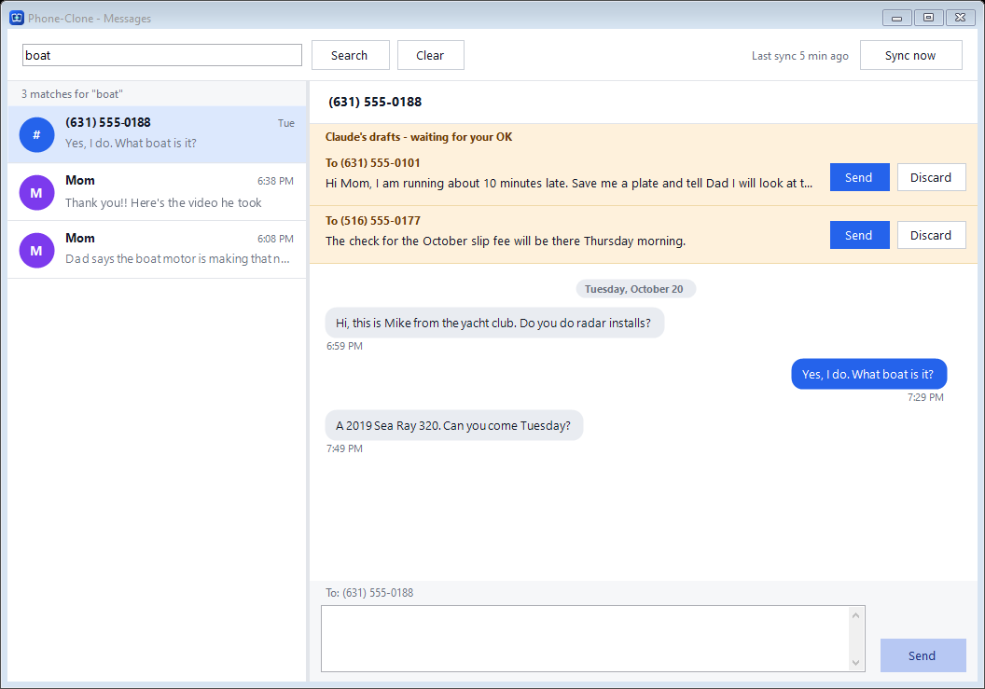Click "Claude's drafts - waiting for your OK" heading
Image resolution: width=985 pixels, height=689 pixels.
click(419, 137)
